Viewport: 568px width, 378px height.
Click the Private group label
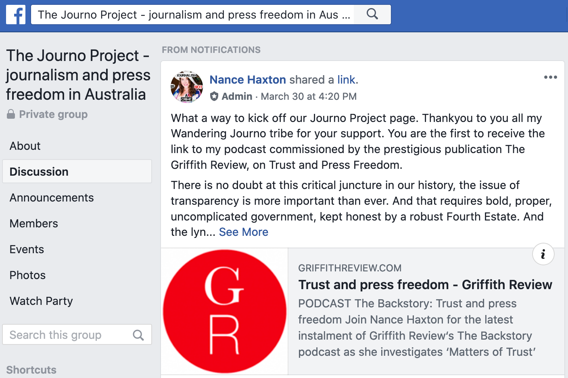(53, 114)
